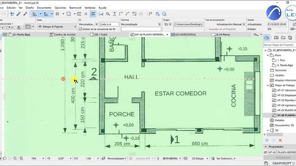Screen dimensions: 296x166
Task: Open the 02 Dibujo model view option
Action: (197, 159)
